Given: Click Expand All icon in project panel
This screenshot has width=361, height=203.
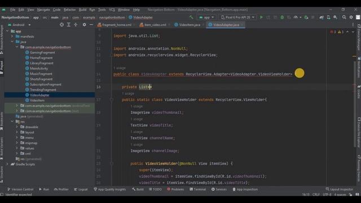Looking at the screenshot, I should (x=69, y=25).
